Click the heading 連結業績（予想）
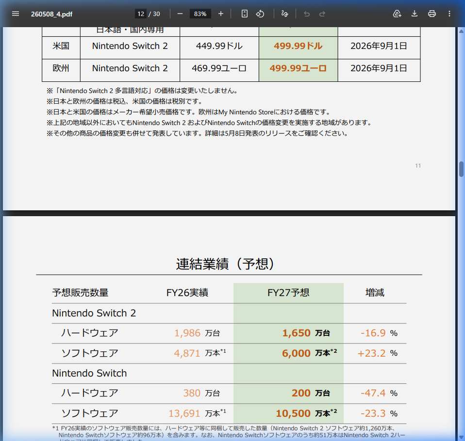The image size is (465, 441). coord(225,264)
